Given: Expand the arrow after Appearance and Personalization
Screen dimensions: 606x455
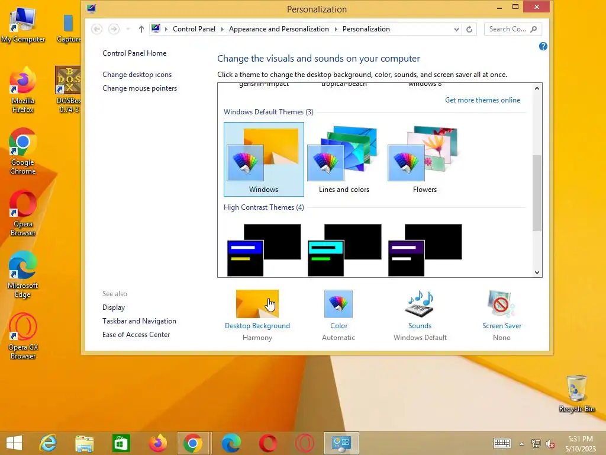Looking at the screenshot, I should click(336, 29).
